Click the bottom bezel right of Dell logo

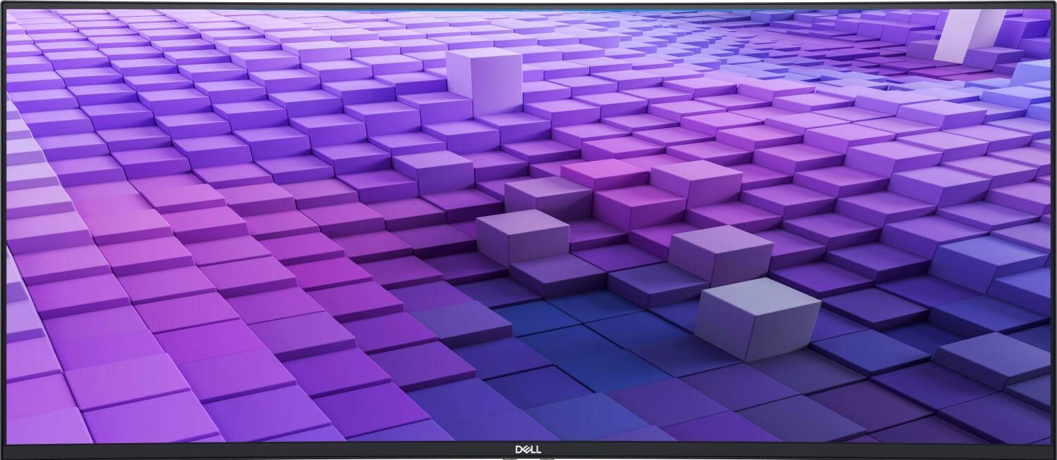click(x=775, y=451)
